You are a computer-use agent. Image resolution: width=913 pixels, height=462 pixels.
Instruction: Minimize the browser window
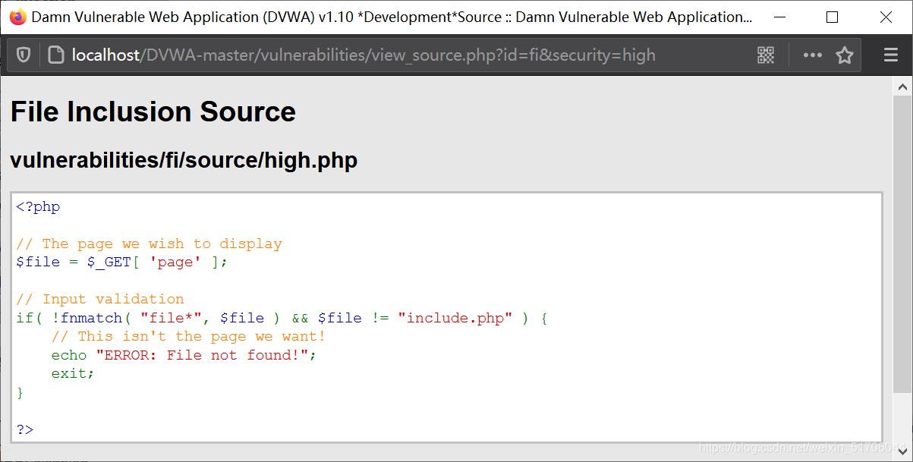pyautogui.click(x=779, y=17)
